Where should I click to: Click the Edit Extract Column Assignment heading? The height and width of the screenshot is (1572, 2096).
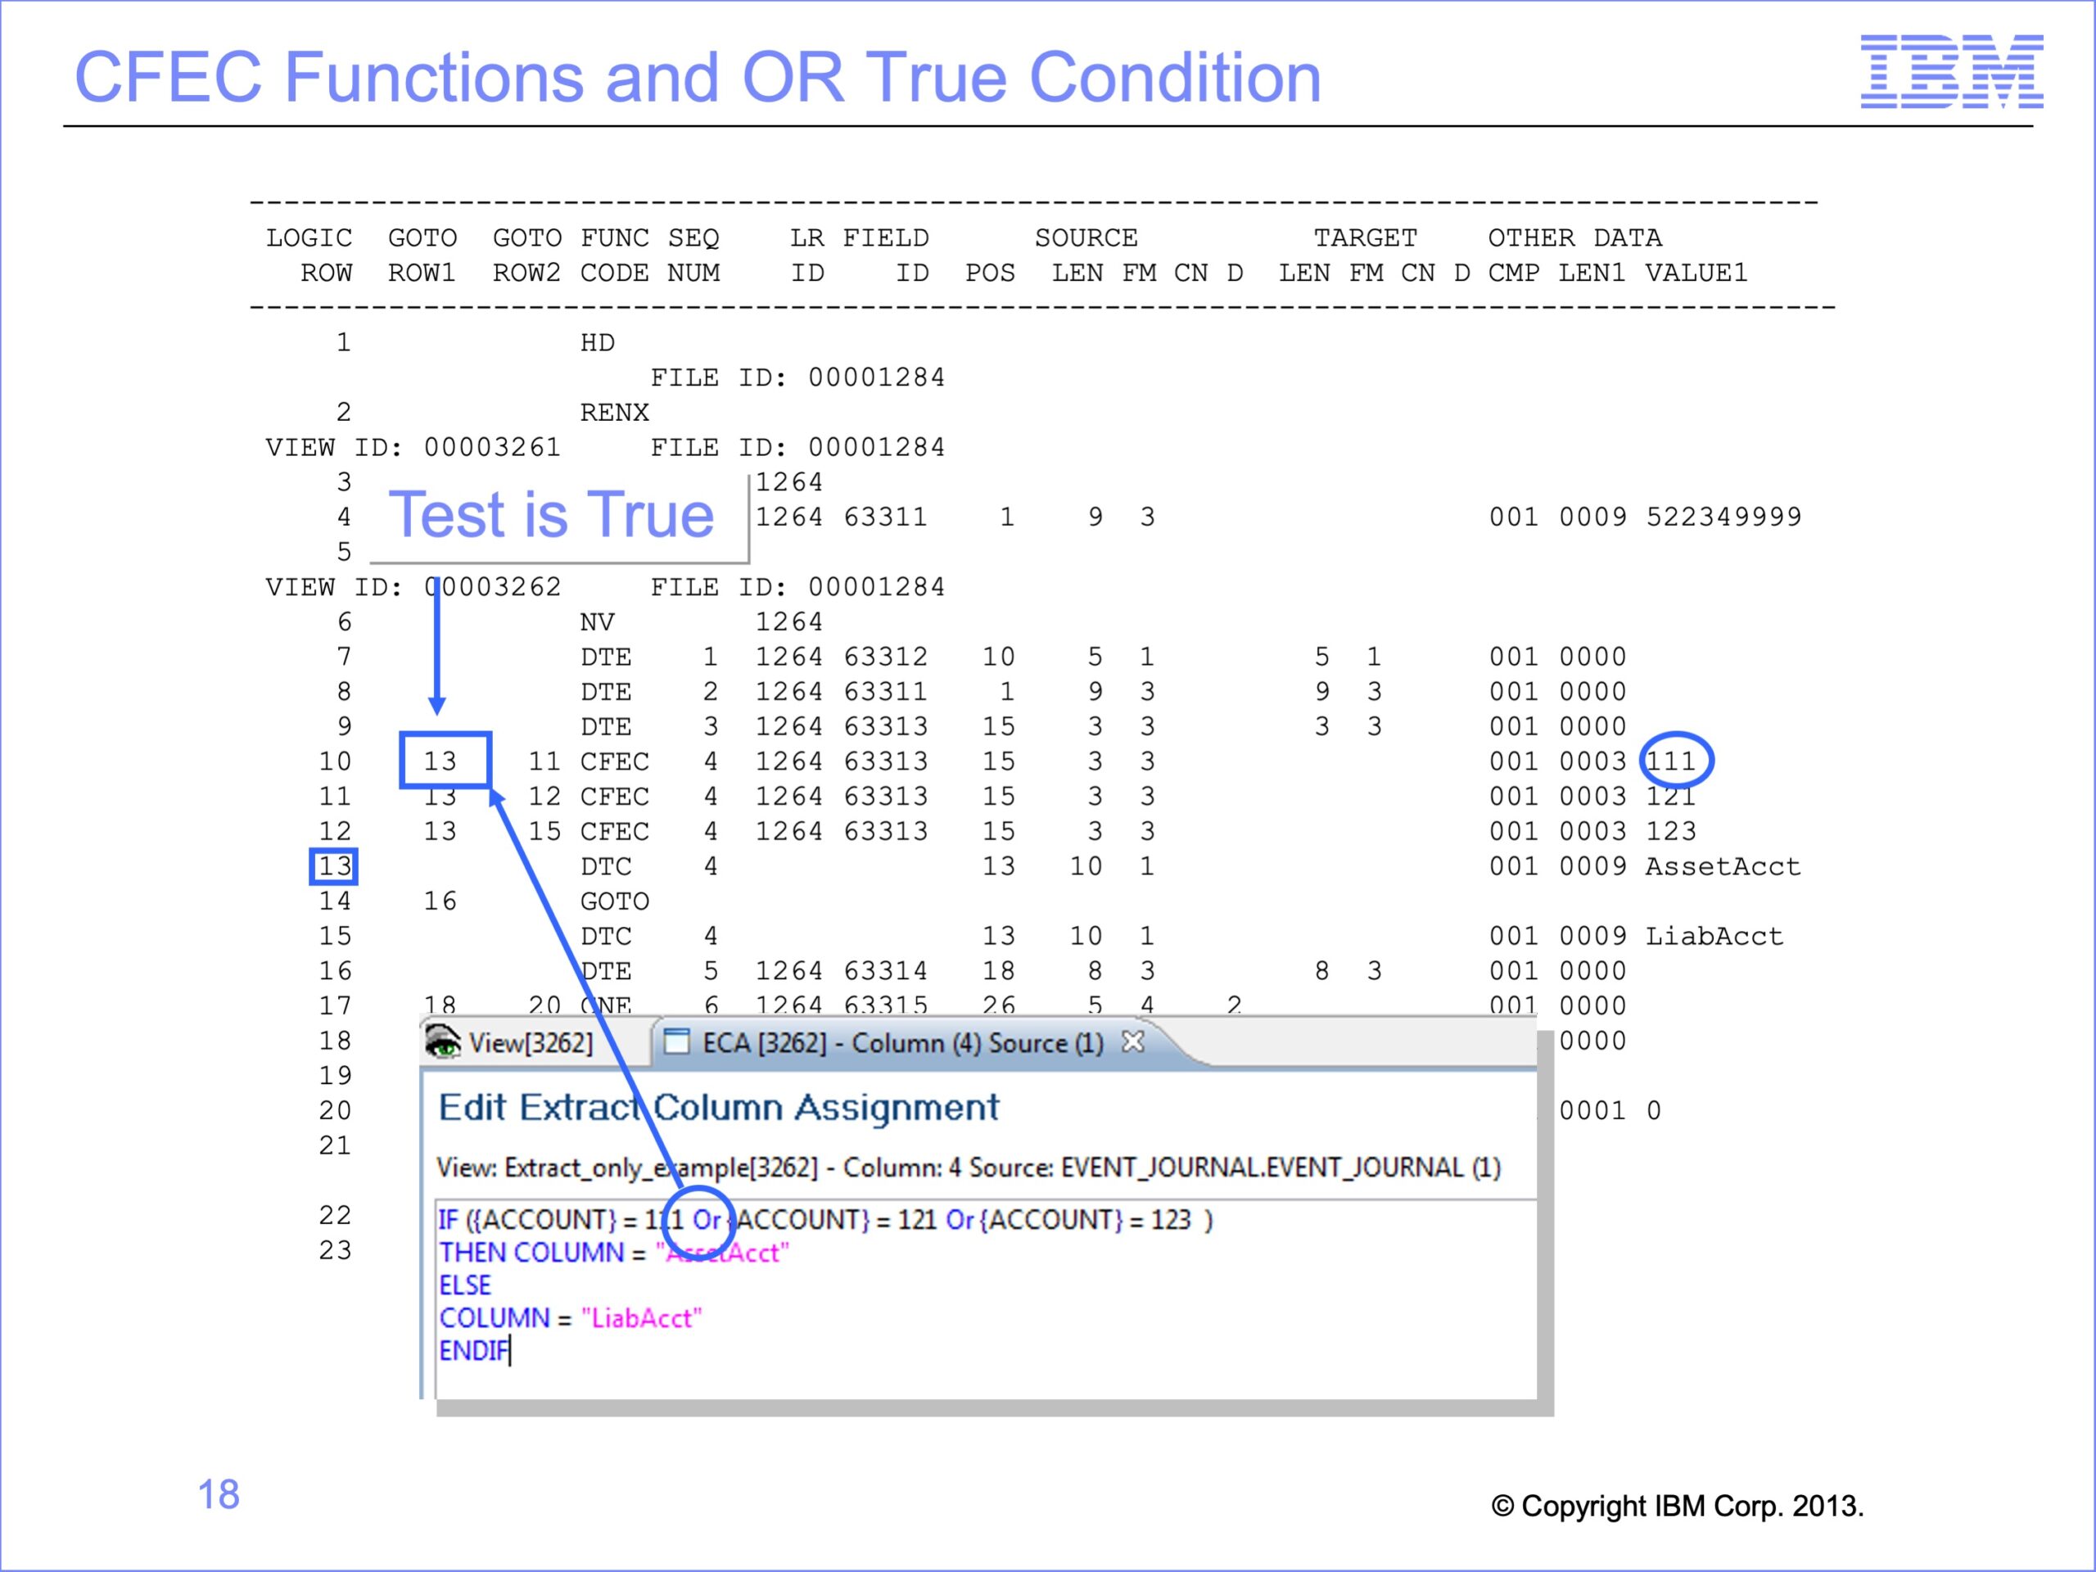pyautogui.click(x=718, y=1107)
